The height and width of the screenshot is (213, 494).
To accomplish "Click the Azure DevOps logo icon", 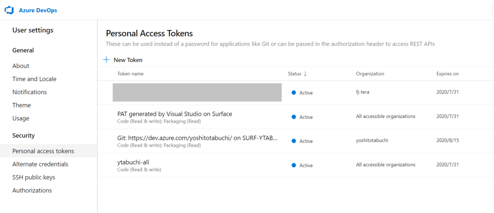I will click(9, 10).
